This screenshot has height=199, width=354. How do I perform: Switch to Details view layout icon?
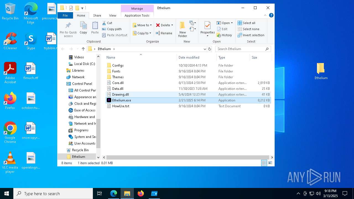tap(264, 163)
